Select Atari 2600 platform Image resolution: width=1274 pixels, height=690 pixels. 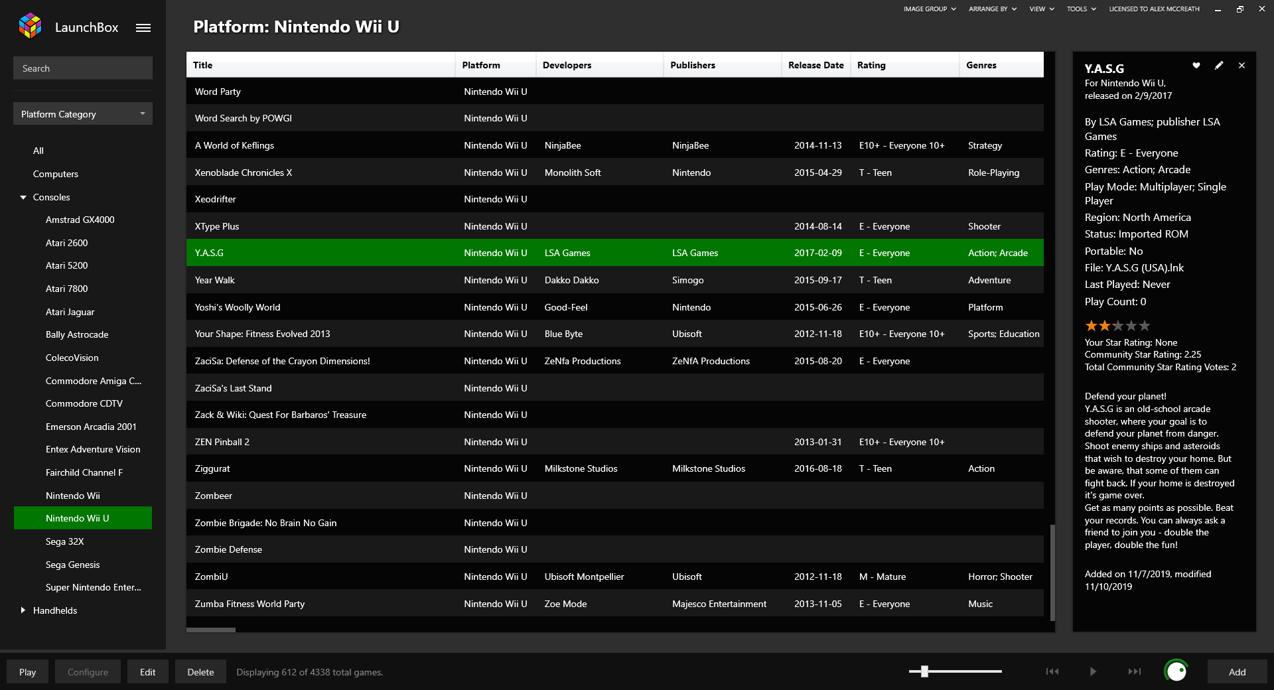[x=66, y=243]
